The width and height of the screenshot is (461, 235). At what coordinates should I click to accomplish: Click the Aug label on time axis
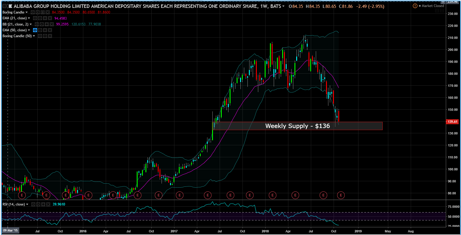pos(411,231)
